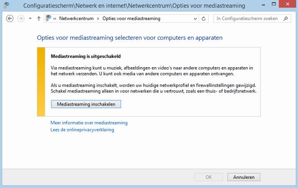Select the Netwerkcentrum breadcrumb
Image resolution: width=298 pixels, height=188 pixels.
[x=75, y=19]
